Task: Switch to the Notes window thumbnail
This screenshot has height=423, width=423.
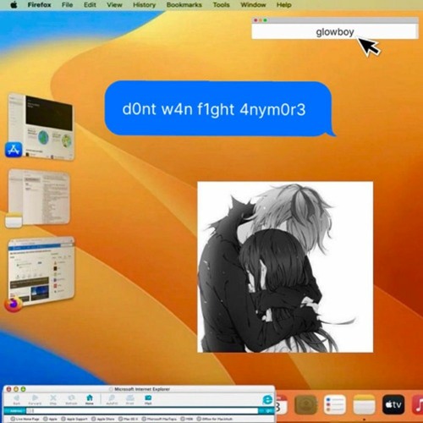Action: pyautogui.click(x=39, y=197)
